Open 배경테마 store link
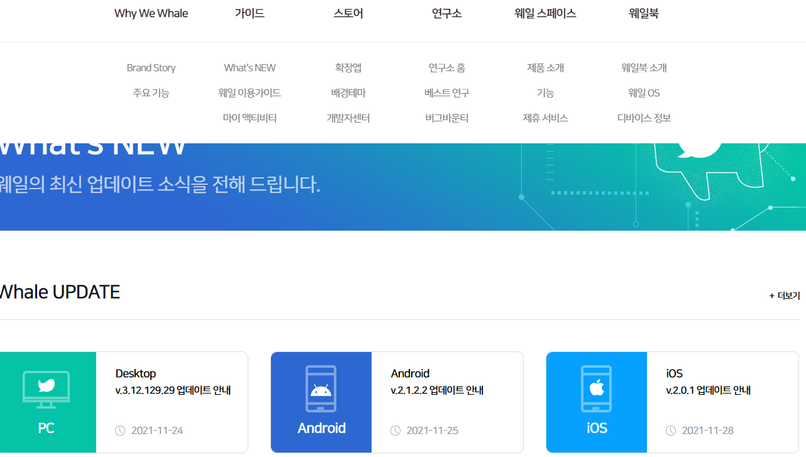This screenshot has width=806, height=457. [348, 93]
